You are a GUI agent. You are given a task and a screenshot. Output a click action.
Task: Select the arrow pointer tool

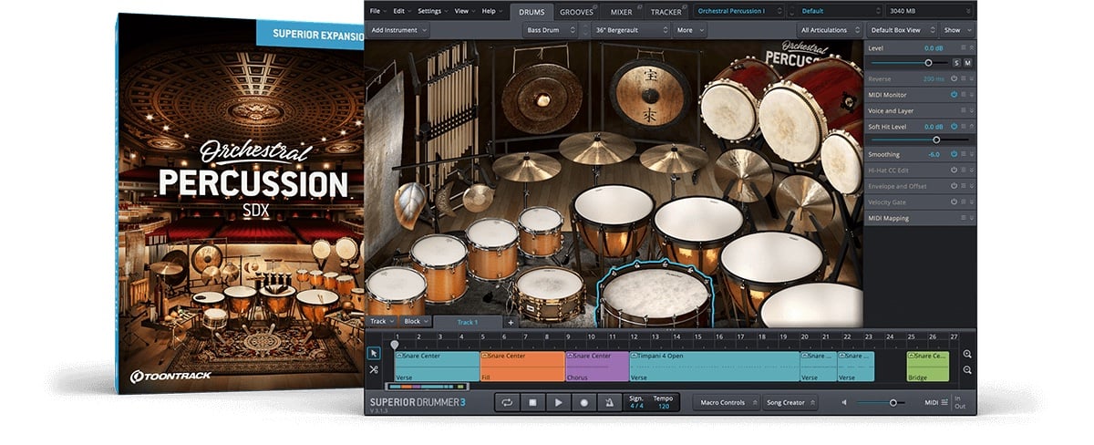pyautogui.click(x=374, y=353)
